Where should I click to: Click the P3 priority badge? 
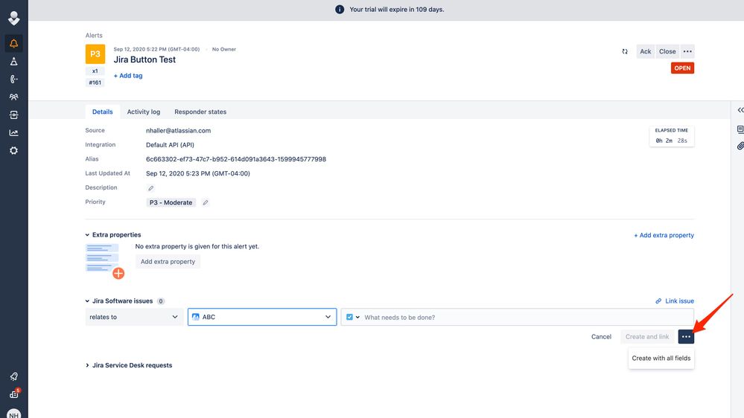[95, 54]
